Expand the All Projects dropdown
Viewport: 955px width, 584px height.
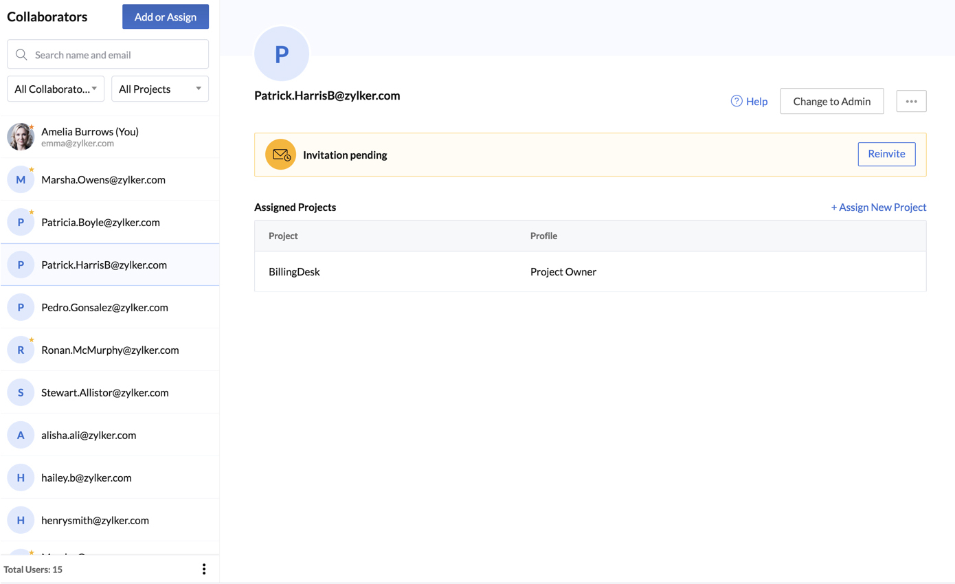[159, 89]
